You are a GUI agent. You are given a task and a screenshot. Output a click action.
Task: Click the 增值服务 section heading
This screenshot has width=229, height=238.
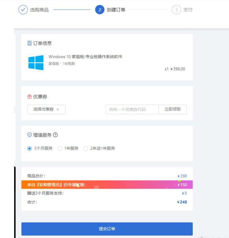pos(42,135)
